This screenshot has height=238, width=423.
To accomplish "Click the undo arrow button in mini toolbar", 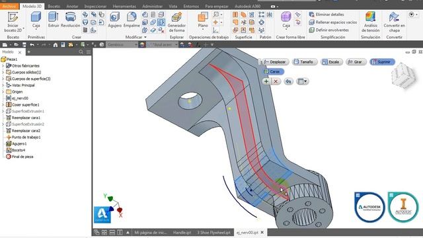I will tap(288, 81).
